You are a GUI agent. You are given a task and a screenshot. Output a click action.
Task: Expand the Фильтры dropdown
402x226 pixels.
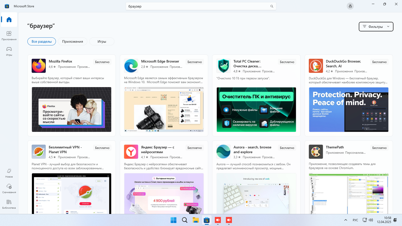(x=376, y=26)
